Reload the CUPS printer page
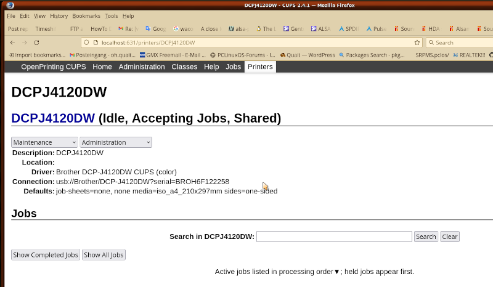 tap(36, 42)
